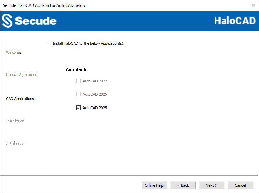Click the HaloCAD title in banner

click(235, 21)
